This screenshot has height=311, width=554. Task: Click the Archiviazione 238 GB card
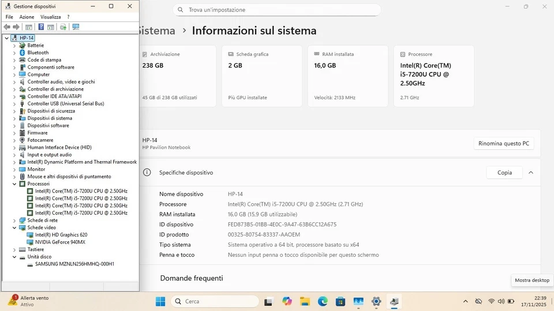pyautogui.click(x=177, y=76)
